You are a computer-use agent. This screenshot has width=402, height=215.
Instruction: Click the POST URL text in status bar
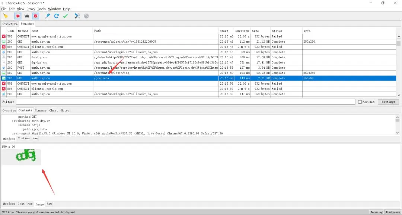tap(38, 212)
